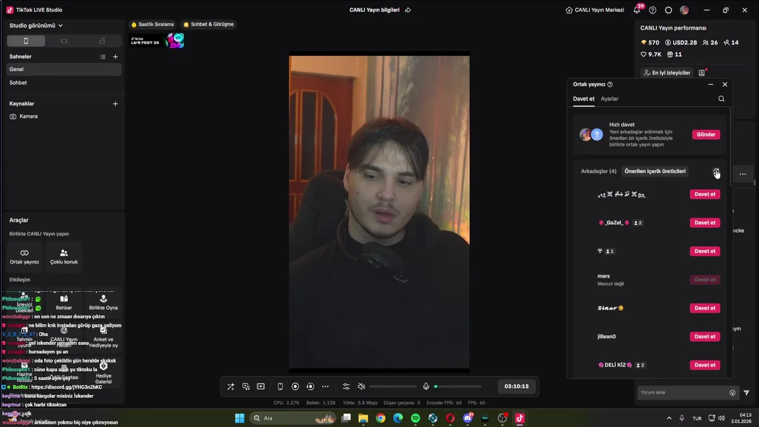Select portrait phone layout mode
759x427 pixels.
coord(25,41)
